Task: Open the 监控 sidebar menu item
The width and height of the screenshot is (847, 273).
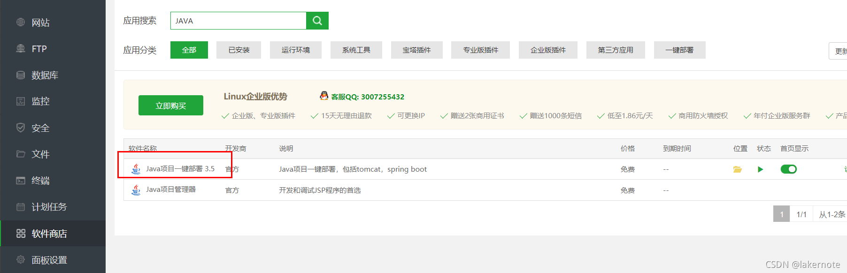Action: [53, 101]
